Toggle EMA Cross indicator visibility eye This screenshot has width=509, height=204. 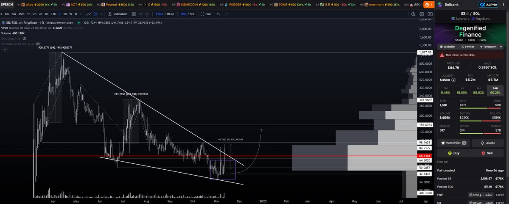24,39
